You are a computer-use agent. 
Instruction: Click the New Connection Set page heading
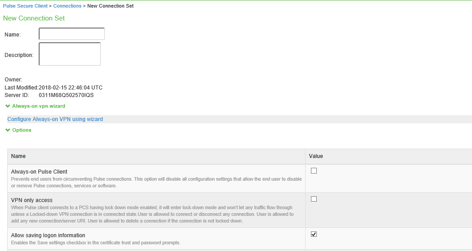point(34,18)
